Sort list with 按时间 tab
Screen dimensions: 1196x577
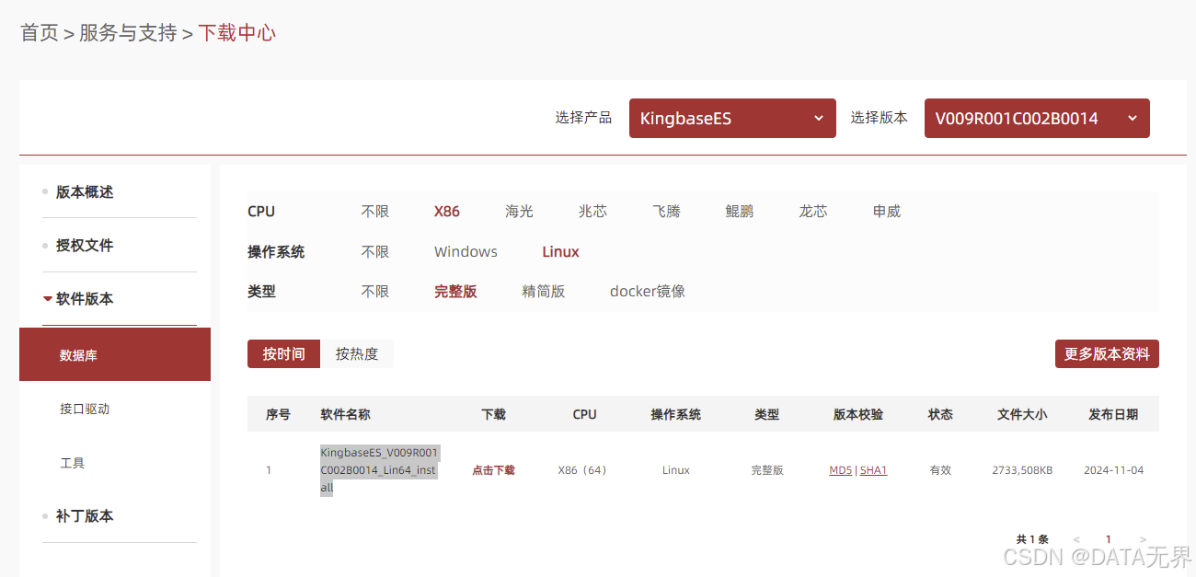click(283, 354)
